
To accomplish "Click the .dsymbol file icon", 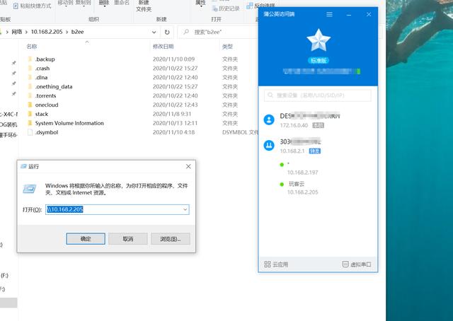I will click(30, 132).
